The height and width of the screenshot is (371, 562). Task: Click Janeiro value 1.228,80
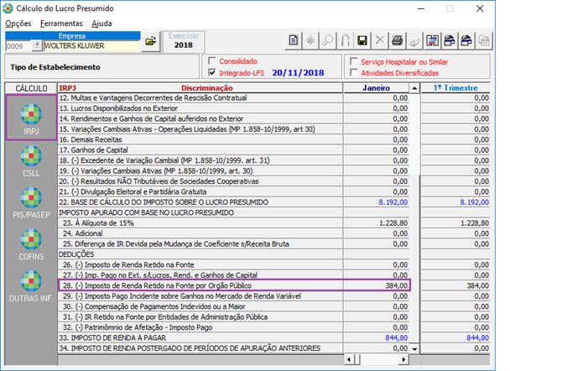coord(393,222)
